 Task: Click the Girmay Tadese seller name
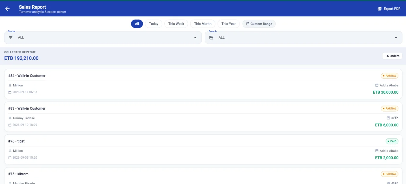[x=24, y=118]
